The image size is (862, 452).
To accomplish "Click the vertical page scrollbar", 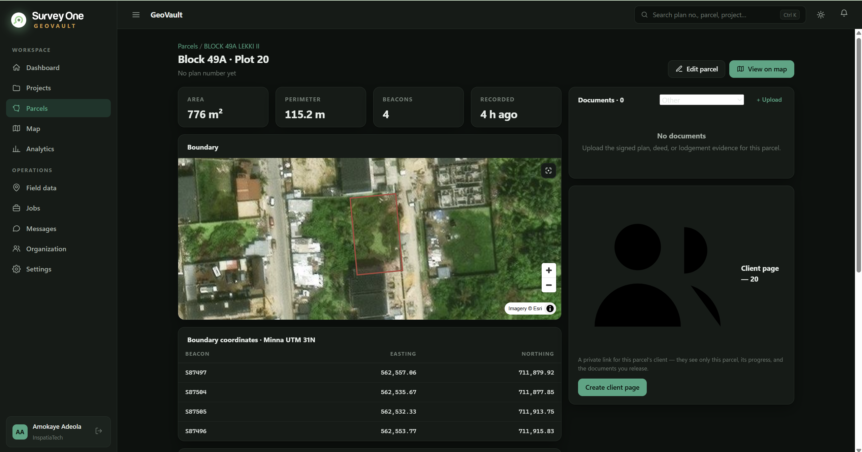I will (859, 155).
